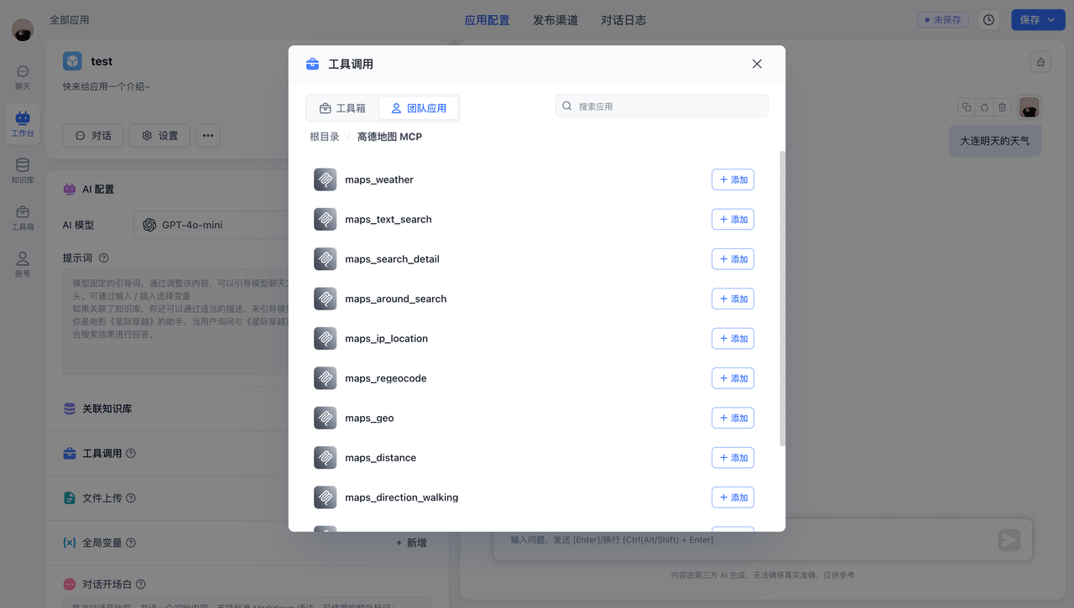Open the 发布渠道 top navigation item
Screen dimensions: 1074x608
[555, 19]
